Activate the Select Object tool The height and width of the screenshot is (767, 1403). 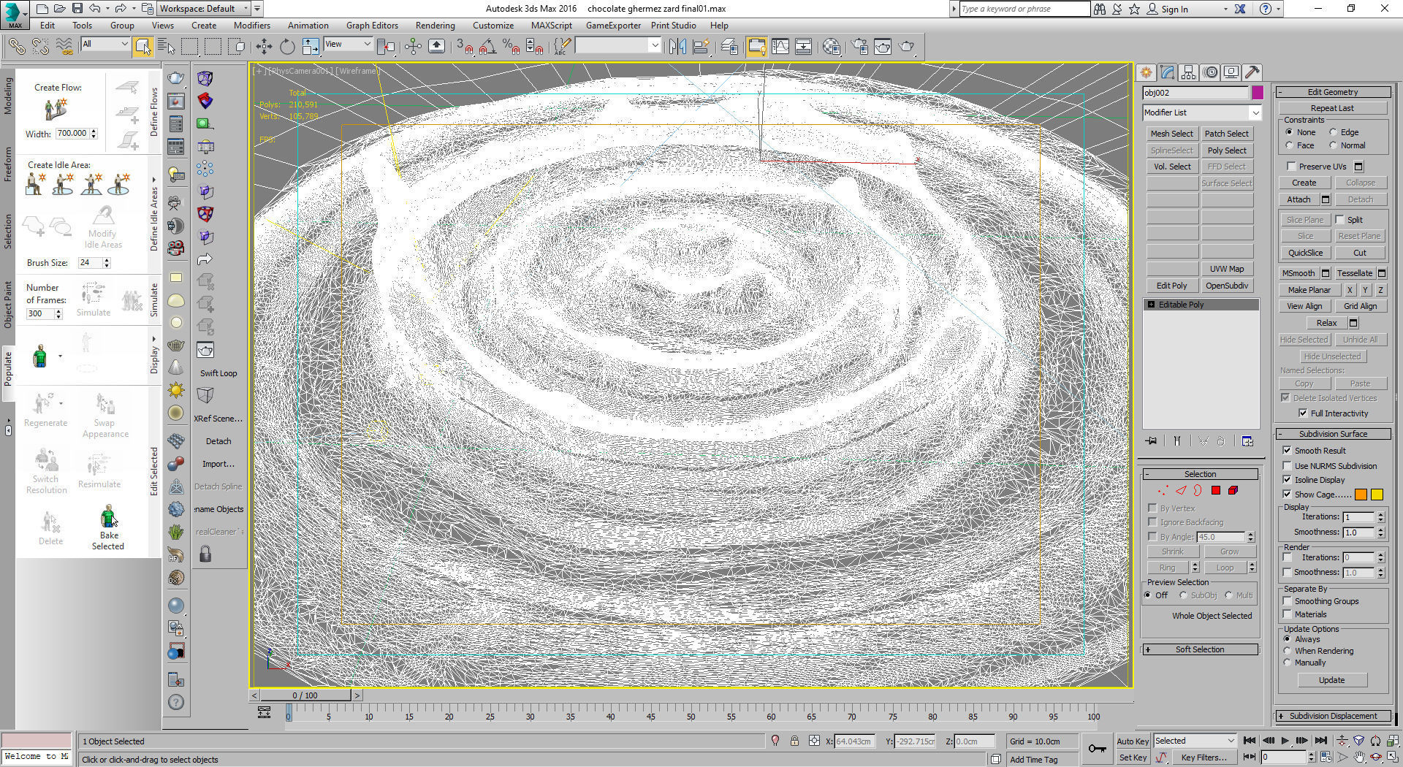(142, 47)
